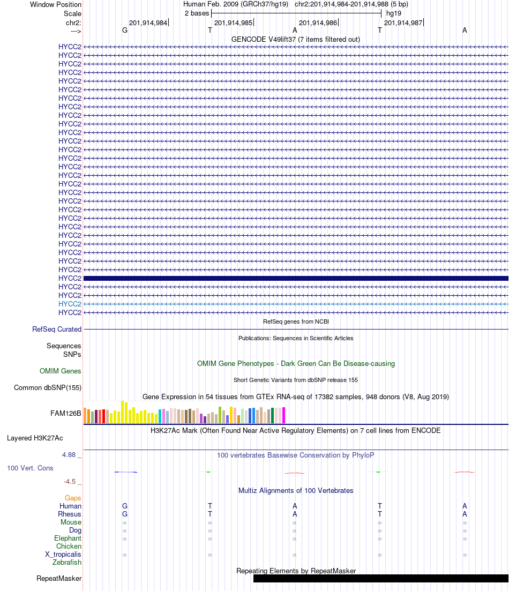The image size is (509, 591).
Task: Click the '--->' strand direction label
Action: [x=76, y=31]
